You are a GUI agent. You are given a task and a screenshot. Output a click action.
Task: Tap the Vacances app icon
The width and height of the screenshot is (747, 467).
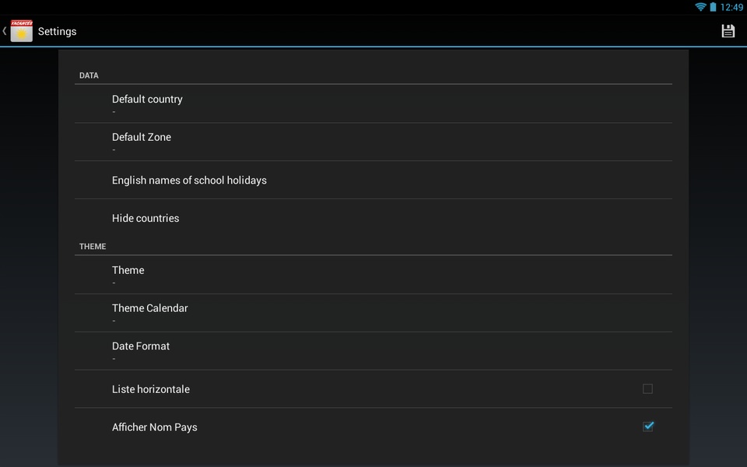(x=22, y=31)
